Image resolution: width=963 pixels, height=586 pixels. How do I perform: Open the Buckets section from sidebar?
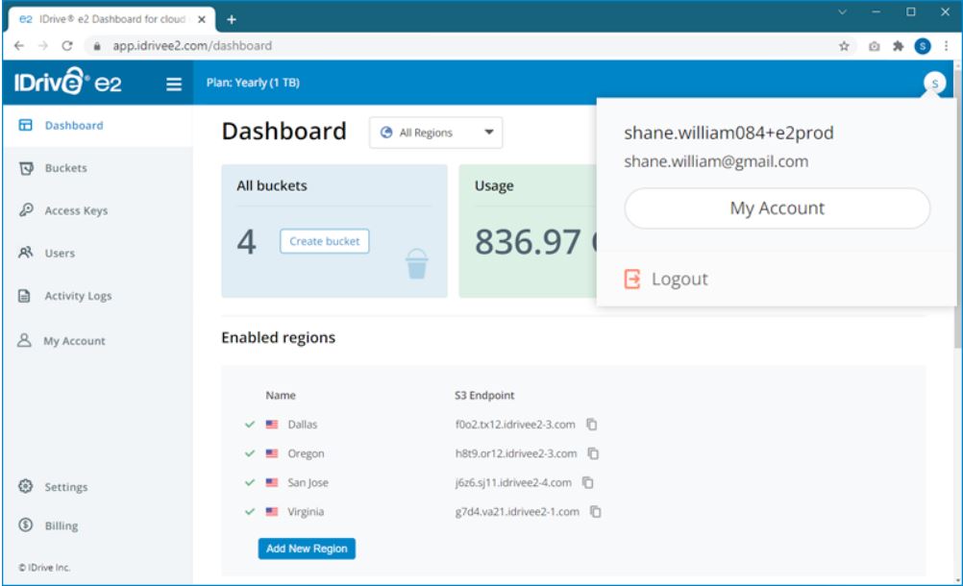pos(66,167)
